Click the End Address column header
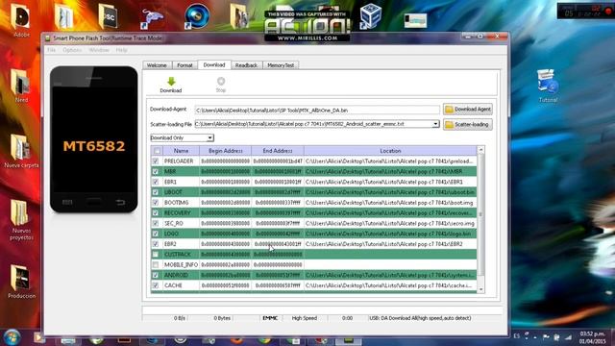 (278, 151)
